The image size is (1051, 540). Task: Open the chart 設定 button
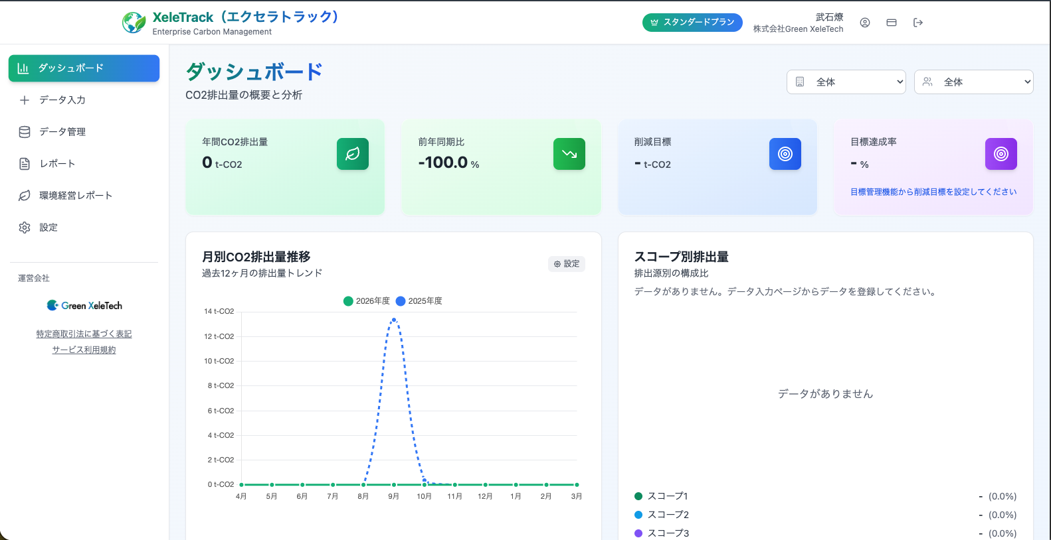coord(567,264)
